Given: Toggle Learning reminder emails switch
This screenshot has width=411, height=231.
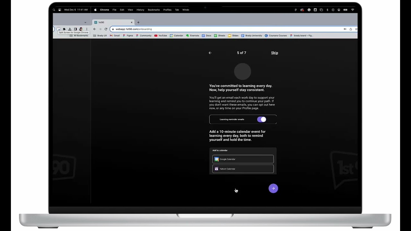Looking at the screenshot, I should coord(262,119).
